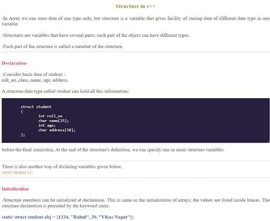The height and width of the screenshot is (221, 270).
Task: Click the 'In Array we can store data' paragraph
Action: click(x=136, y=21)
